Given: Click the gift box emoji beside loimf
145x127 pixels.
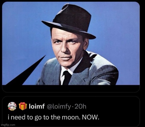Looking at the screenshot, I should (x=23, y=106).
